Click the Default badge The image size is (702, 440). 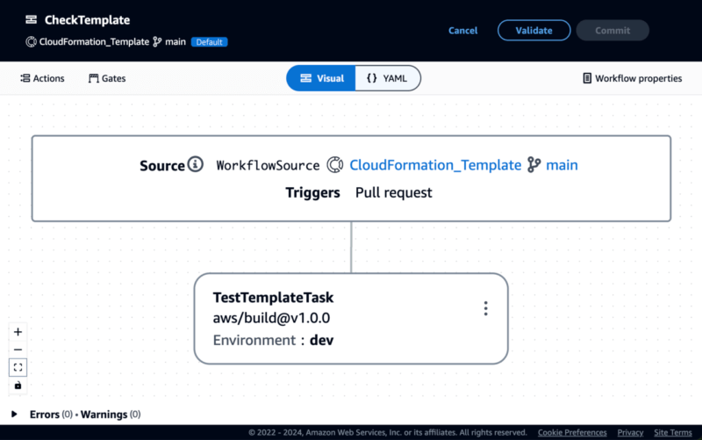(209, 42)
